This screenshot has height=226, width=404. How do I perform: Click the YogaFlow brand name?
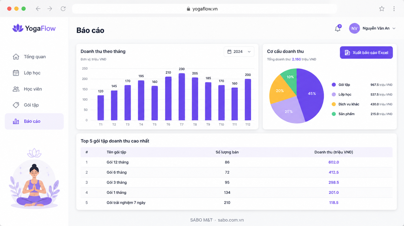coord(40,29)
